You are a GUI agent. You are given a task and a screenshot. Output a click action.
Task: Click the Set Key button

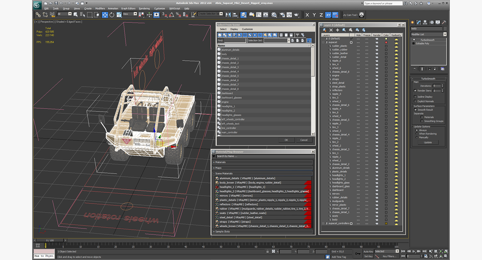click(x=368, y=256)
